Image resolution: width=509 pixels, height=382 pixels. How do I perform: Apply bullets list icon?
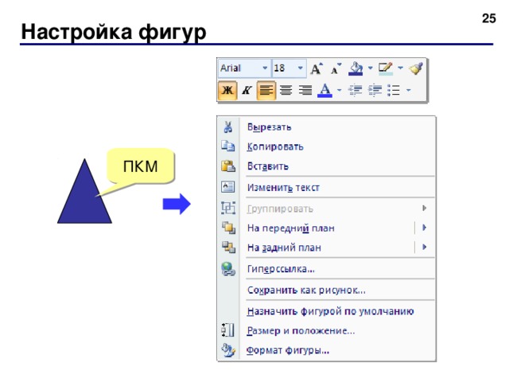click(394, 90)
